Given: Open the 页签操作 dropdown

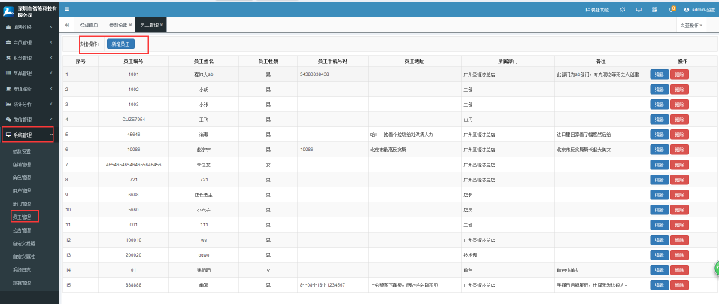Looking at the screenshot, I should point(691,26).
